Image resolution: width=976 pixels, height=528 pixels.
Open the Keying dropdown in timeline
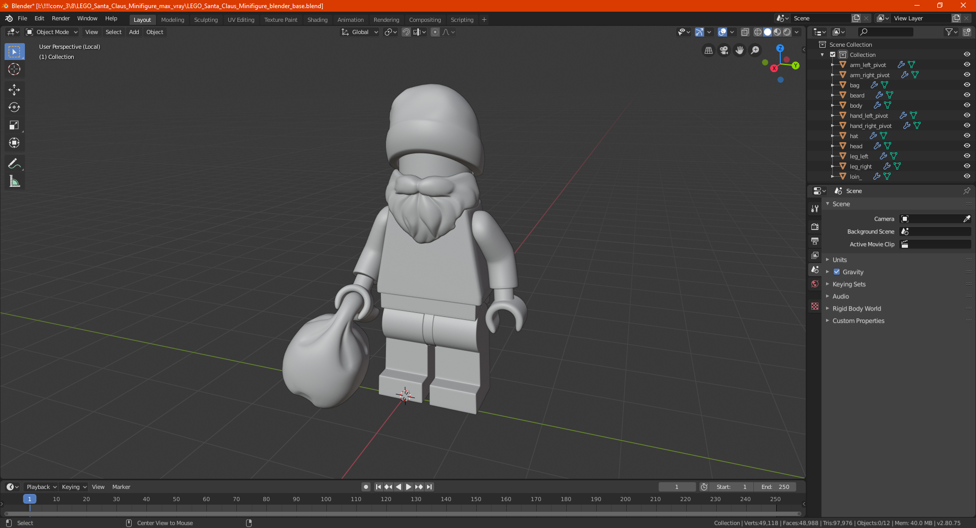[74, 487]
